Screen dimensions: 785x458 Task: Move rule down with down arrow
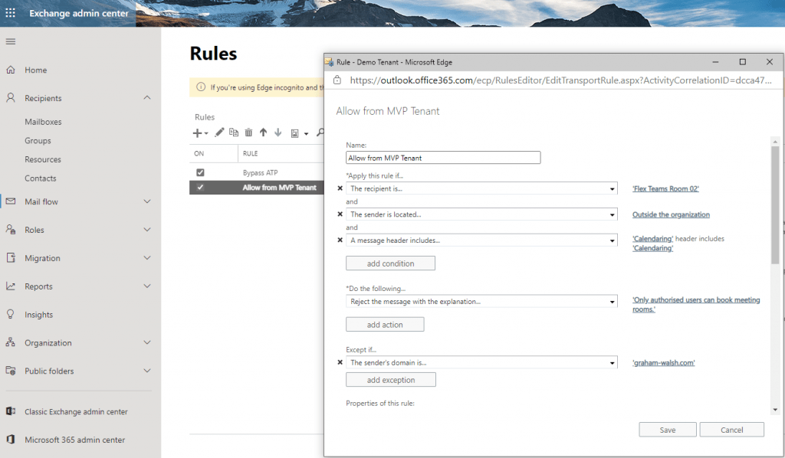[x=278, y=132]
